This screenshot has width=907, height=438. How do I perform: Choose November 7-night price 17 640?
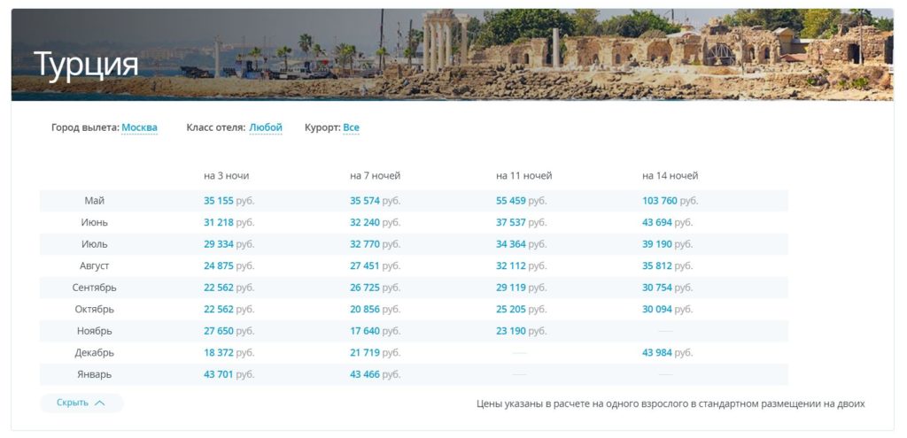tap(365, 331)
